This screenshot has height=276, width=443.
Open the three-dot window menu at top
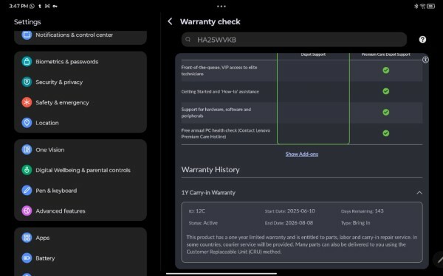click(221, 6)
